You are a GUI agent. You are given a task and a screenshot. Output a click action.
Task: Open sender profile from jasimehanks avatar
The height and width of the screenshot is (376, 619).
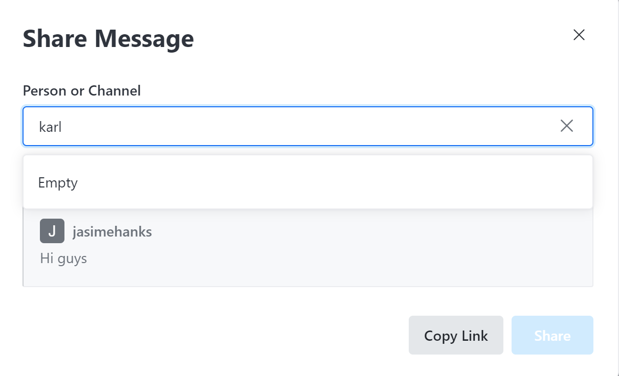click(x=52, y=231)
